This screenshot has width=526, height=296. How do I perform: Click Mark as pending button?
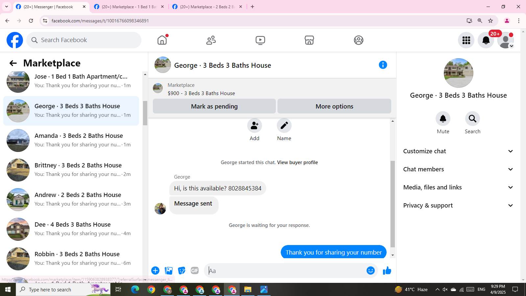tap(214, 106)
